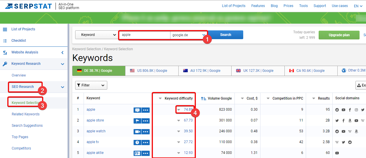Open the EN language dropdown
Image resolution: width=366 pixels, height=158 pixels.
click(358, 6)
